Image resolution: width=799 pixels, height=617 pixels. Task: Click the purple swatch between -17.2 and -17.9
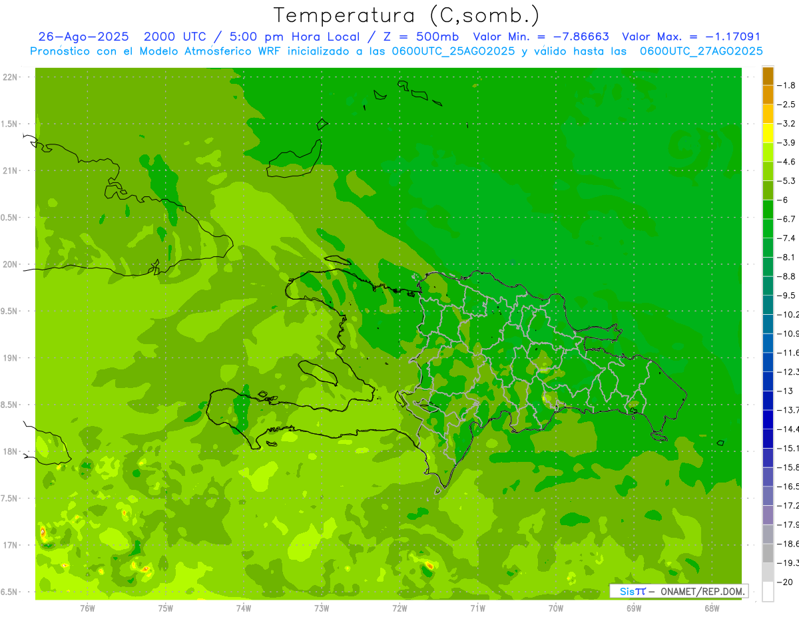[x=768, y=515]
